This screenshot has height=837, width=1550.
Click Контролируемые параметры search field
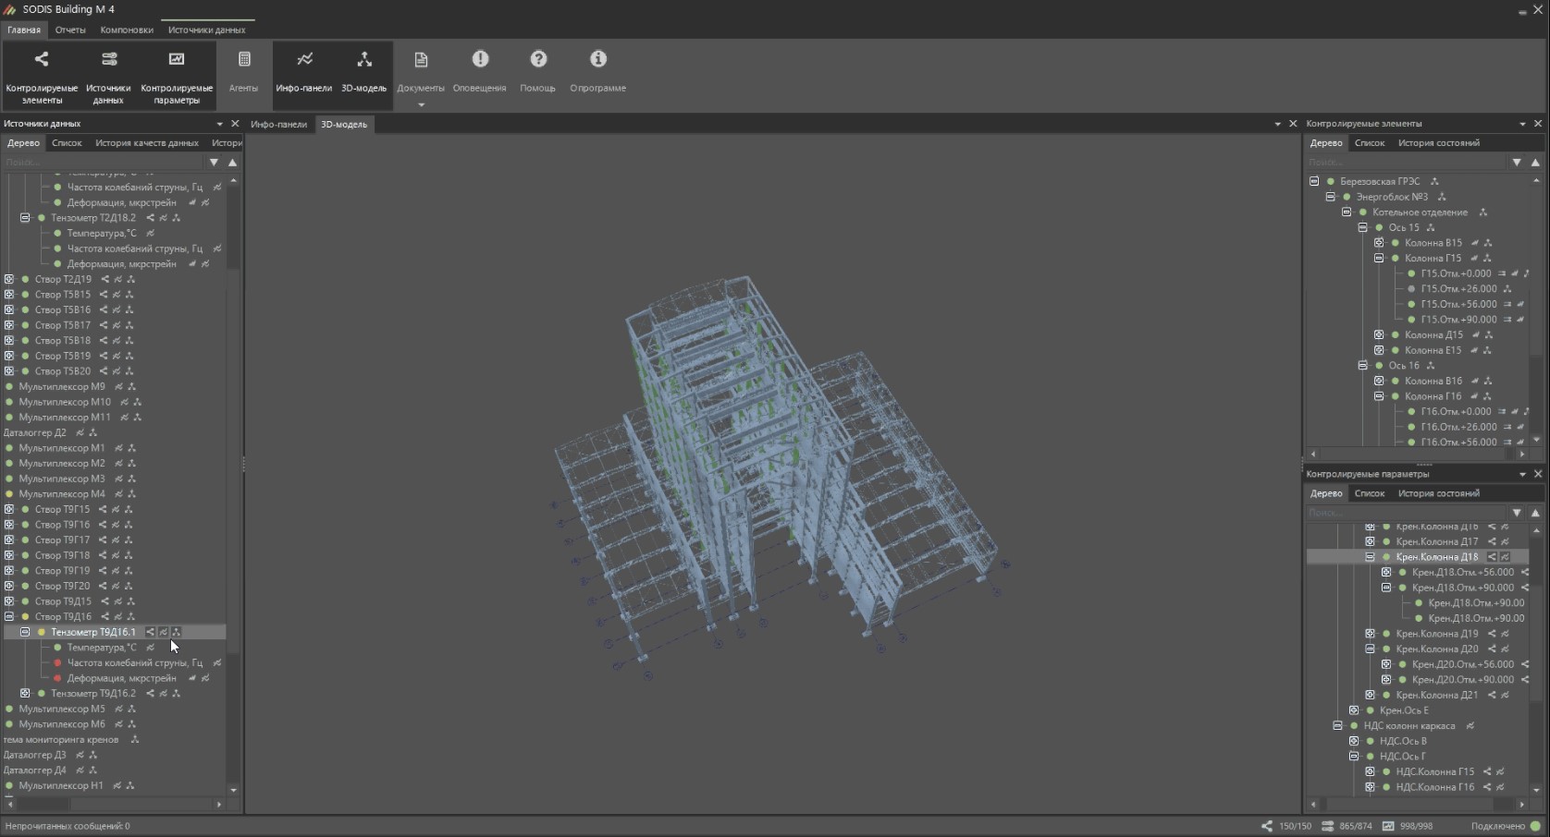point(1406,513)
